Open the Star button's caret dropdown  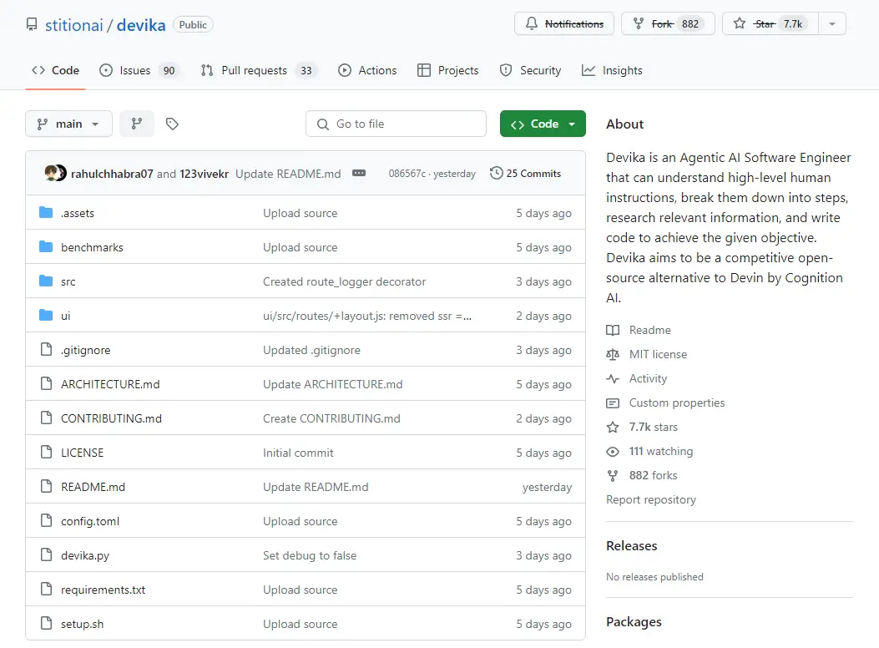(x=832, y=23)
